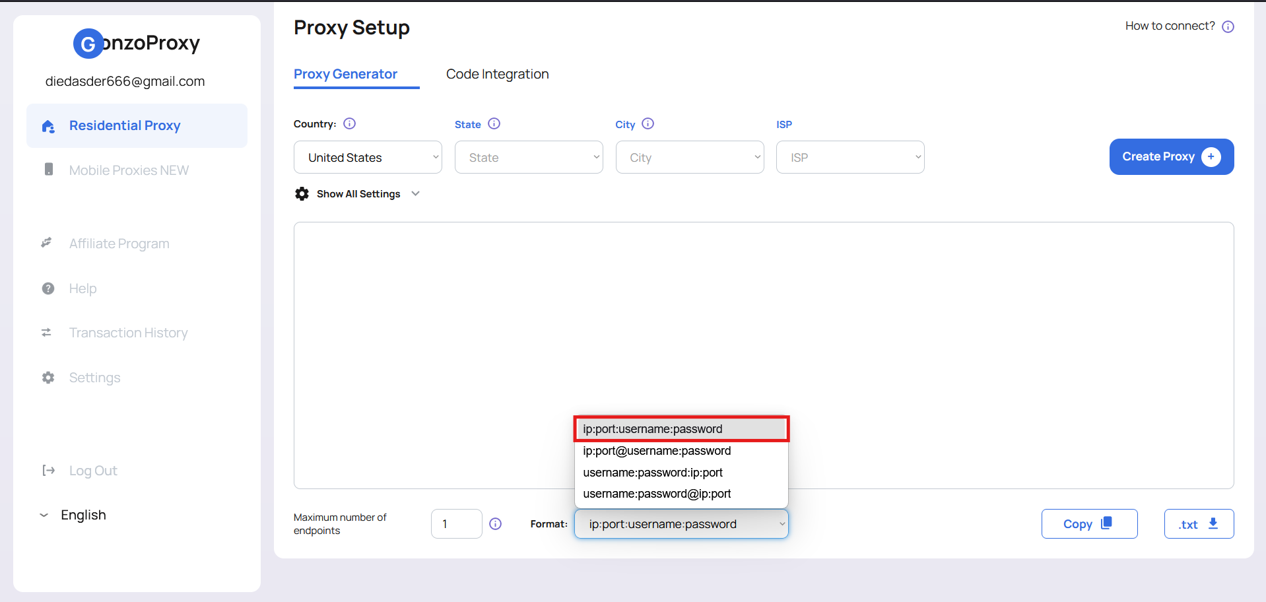Viewport: 1266px width, 602px height.
Task: Click the How to connect info icon
Action: (1228, 26)
